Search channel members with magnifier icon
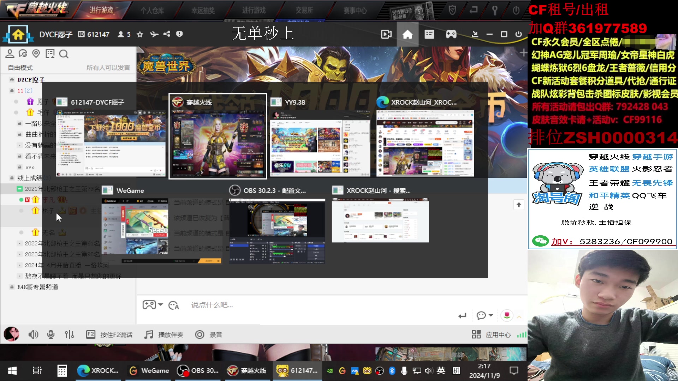 click(64, 54)
